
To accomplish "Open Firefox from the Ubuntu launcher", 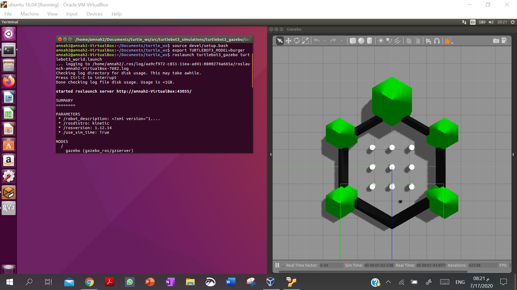I will click(x=9, y=81).
